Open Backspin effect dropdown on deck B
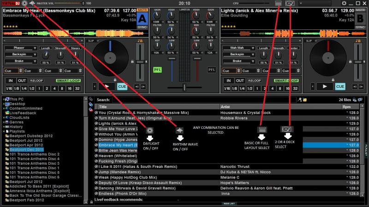 [238, 54]
